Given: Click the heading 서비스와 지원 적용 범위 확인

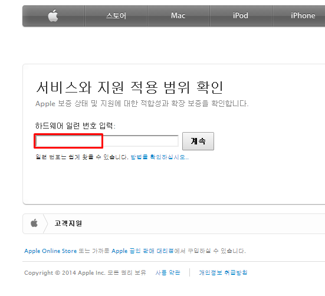Looking at the screenshot, I should coord(130,87).
